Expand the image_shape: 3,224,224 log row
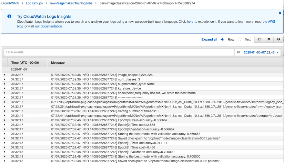 5,75
